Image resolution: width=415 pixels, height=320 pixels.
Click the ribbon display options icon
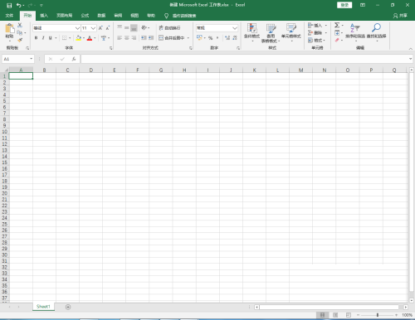pyautogui.click(x=363, y=5)
